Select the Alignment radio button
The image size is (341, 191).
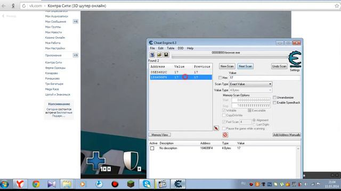coord(254,120)
